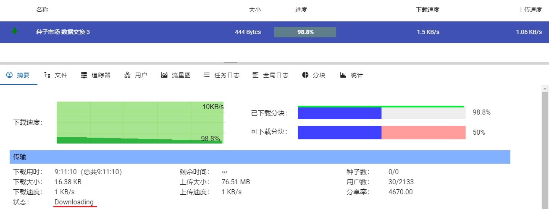The width and height of the screenshot is (549, 209).
Task: Click the 追踪器 tracker server icon
Action: point(84,75)
